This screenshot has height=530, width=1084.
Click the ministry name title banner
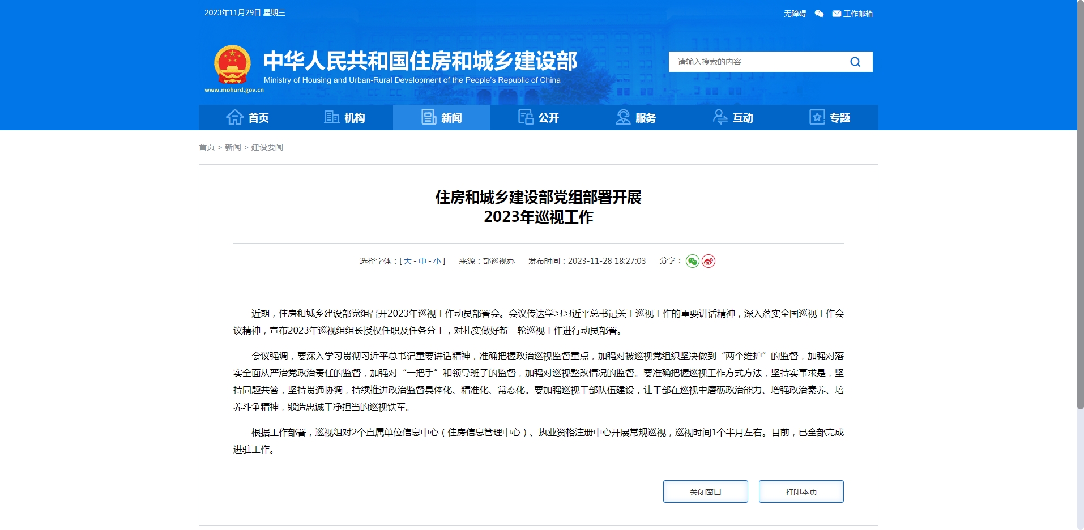click(x=420, y=61)
